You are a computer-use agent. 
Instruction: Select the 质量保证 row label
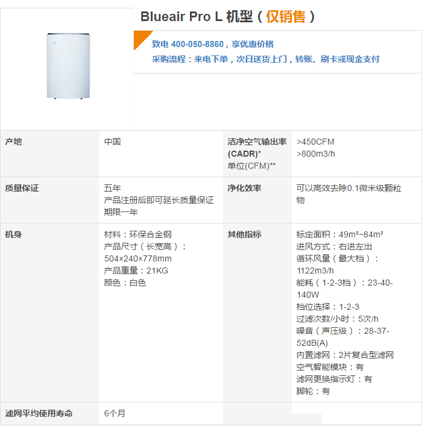pos(22,188)
